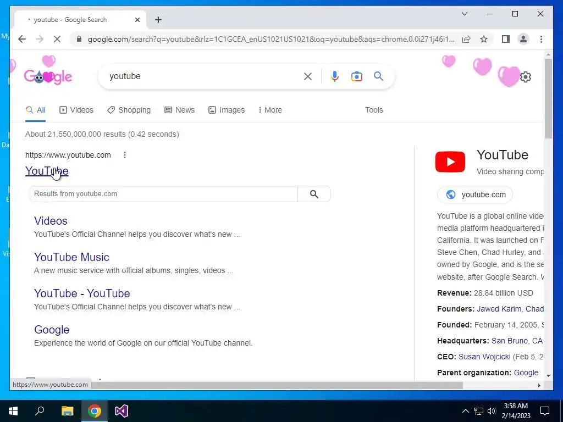
Task: Stop loading the page
Action: [x=57, y=39]
